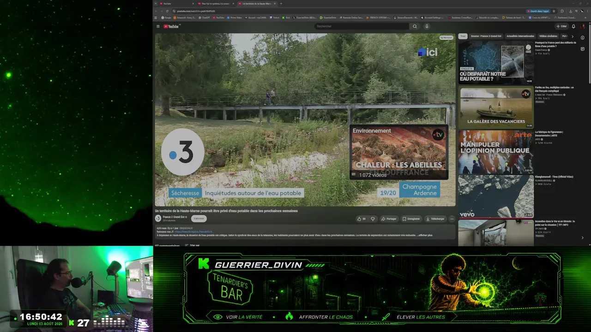Select the "Un territoire de la Haute-Marne" tab
The image size is (591, 332).
(x=256, y=3)
